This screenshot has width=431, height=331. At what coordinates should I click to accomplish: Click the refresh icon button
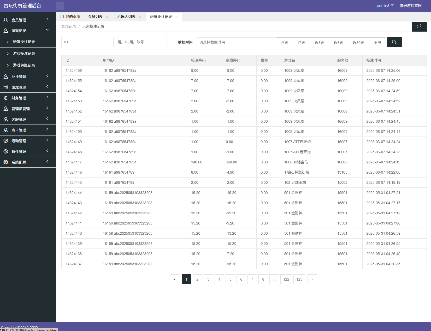[419, 26]
